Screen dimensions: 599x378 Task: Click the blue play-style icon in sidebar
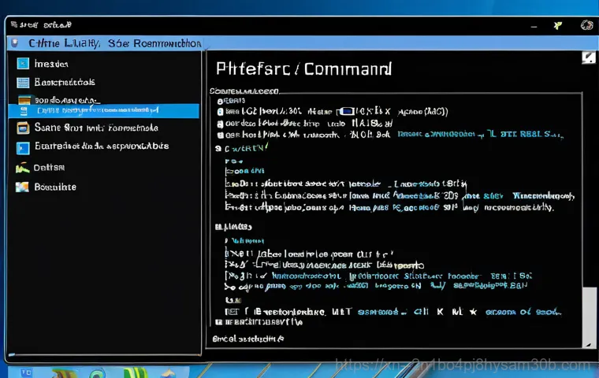(23, 147)
